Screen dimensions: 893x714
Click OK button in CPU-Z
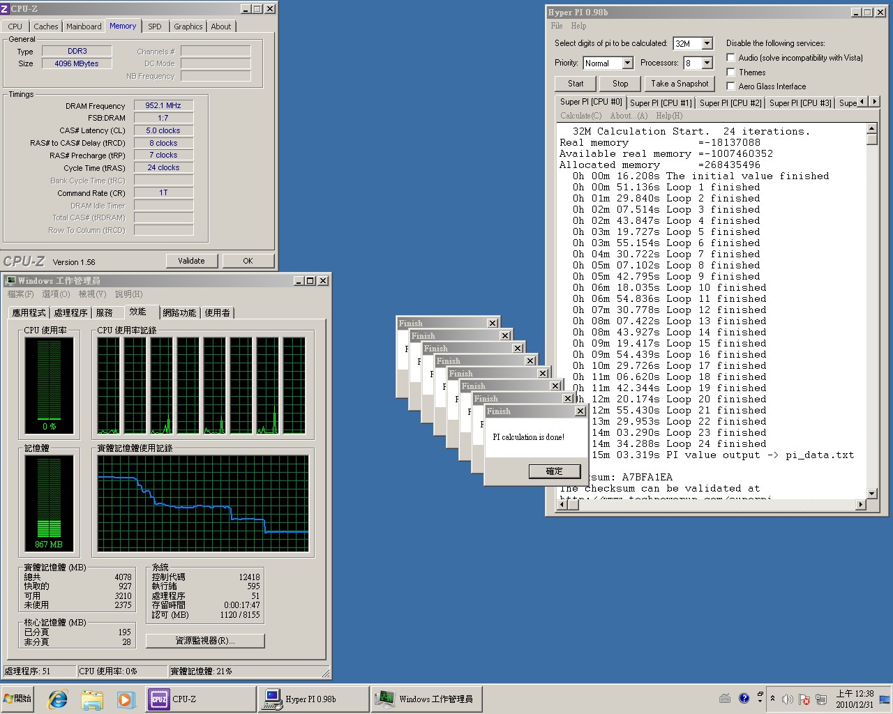click(248, 261)
